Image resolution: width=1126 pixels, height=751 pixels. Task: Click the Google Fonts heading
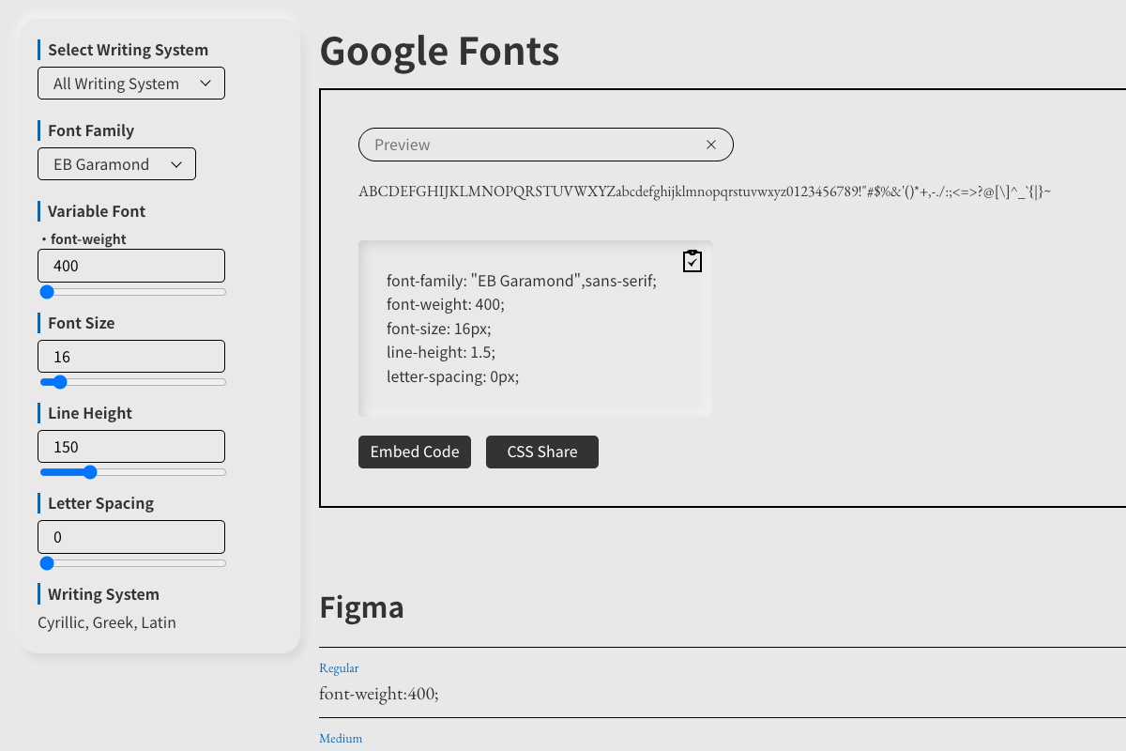pyautogui.click(x=439, y=51)
